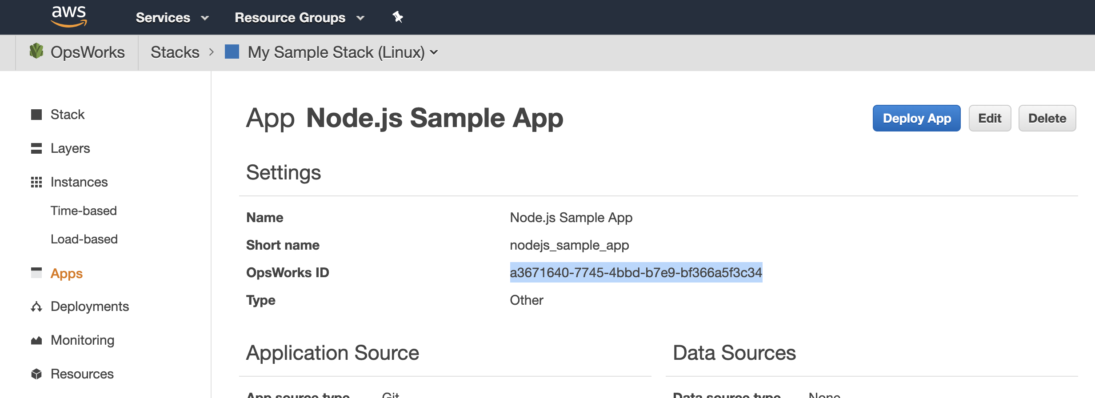Viewport: 1095px width, 398px height.
Task: Click the highlighted OpsWorks ID value
Action: tap(636, 272)
